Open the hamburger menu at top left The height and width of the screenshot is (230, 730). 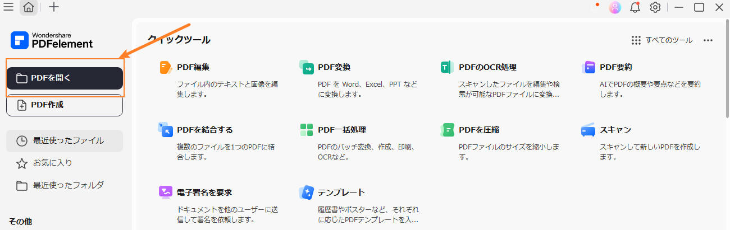point(8,7)
